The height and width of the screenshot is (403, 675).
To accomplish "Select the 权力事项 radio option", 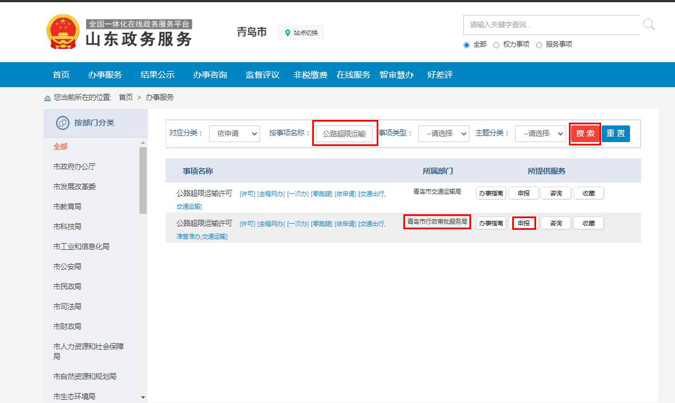I will pos(496,45).
